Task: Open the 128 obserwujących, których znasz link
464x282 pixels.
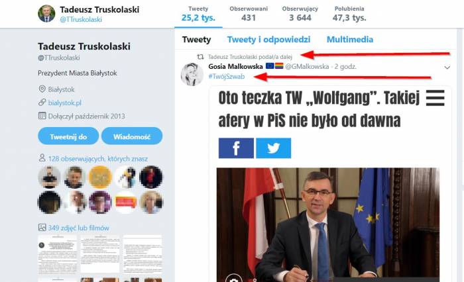Action: click(97, 159)
